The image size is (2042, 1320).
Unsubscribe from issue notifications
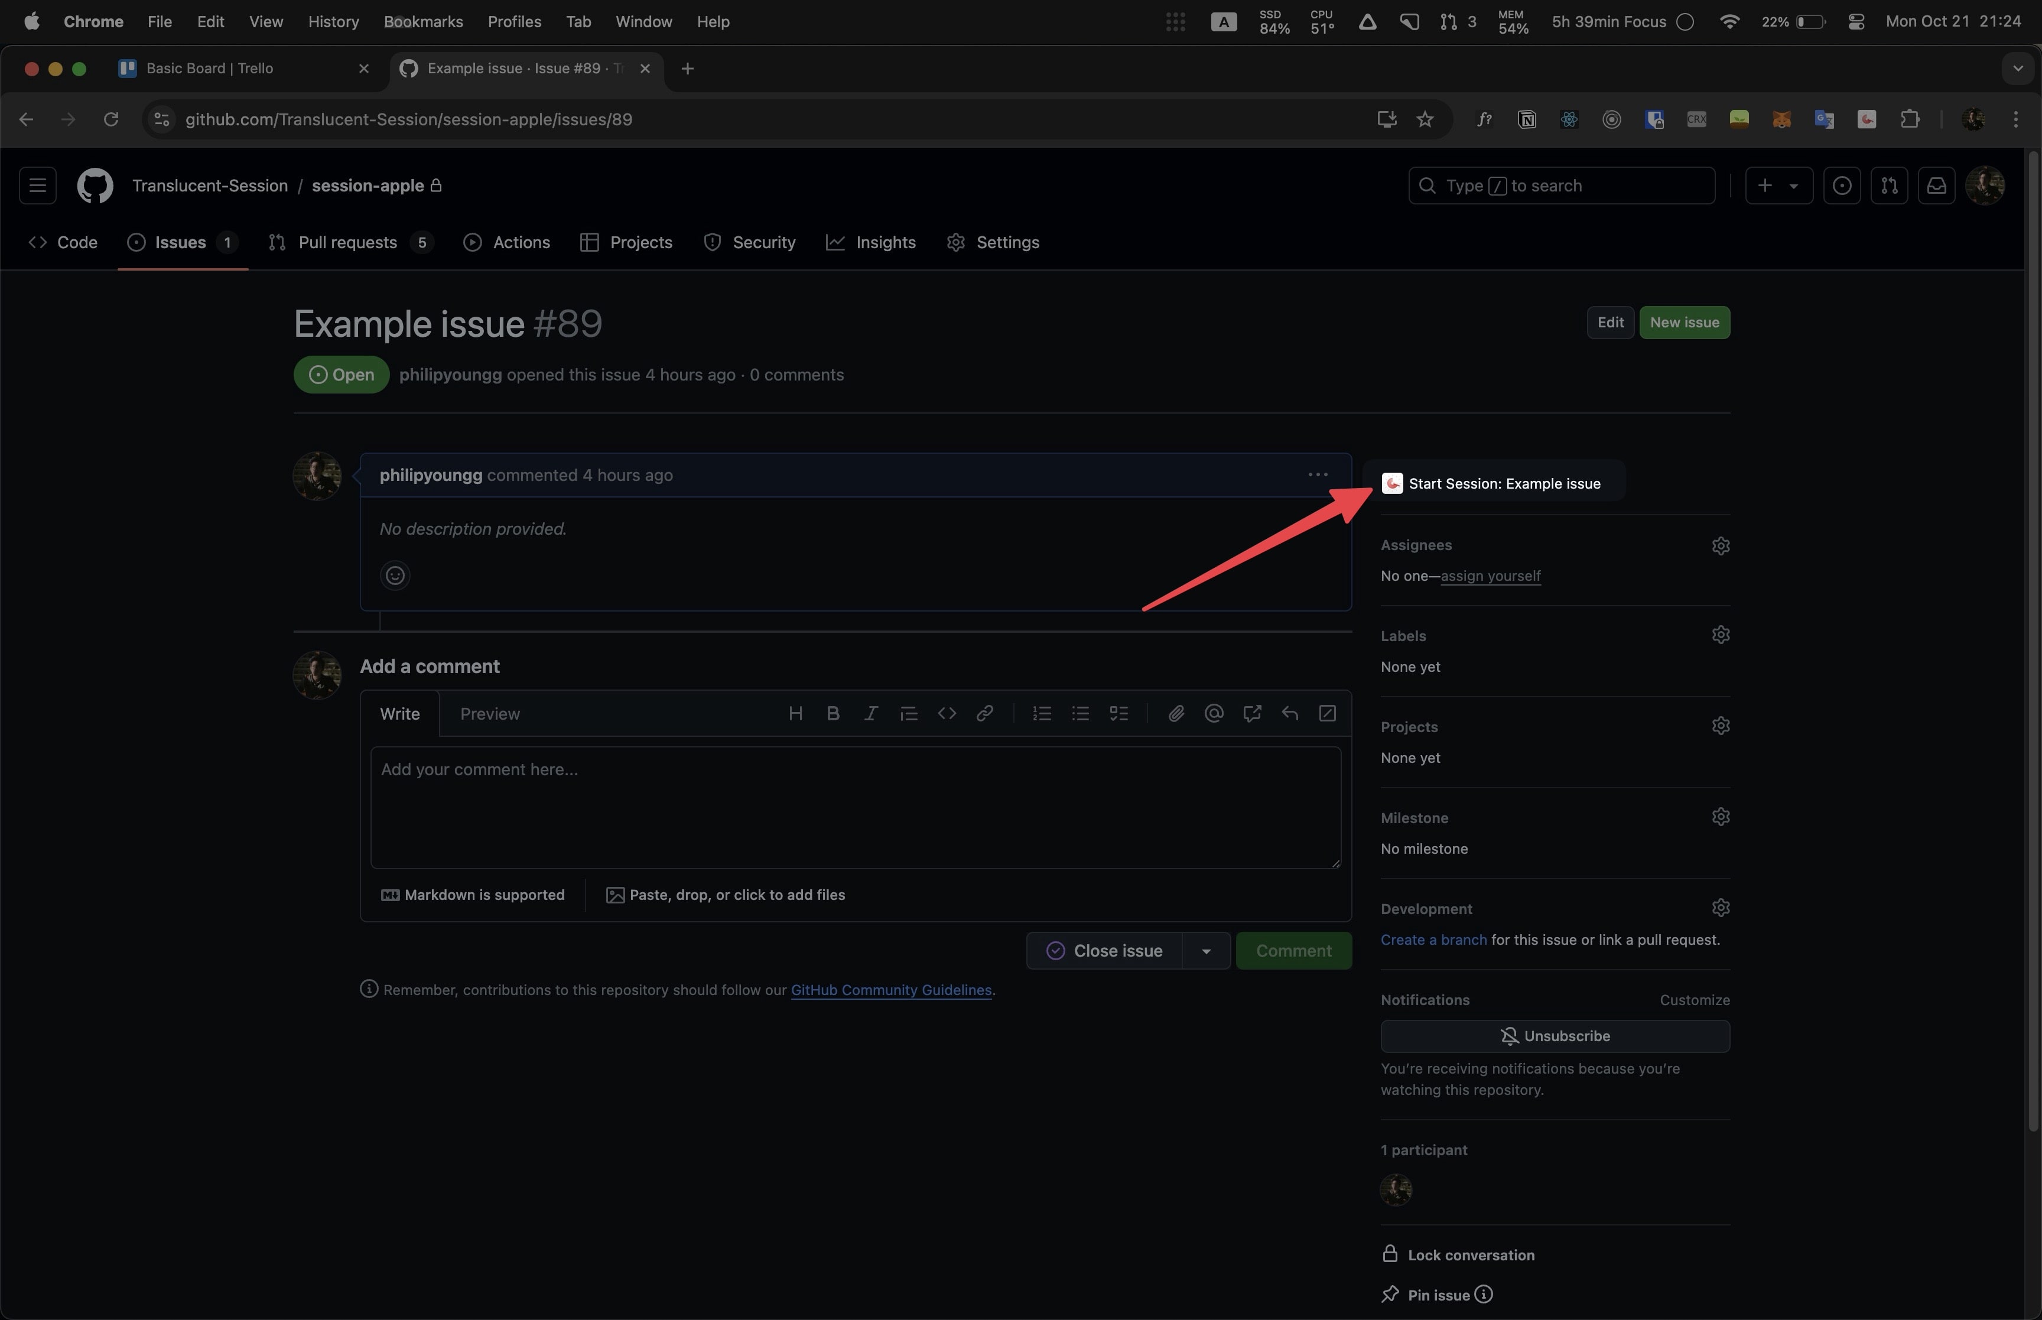[x=1555, y=1035]
